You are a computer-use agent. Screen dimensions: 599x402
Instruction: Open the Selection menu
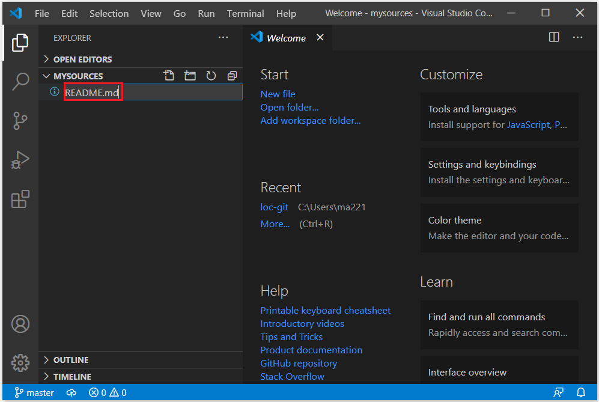[x=109, y=13]
